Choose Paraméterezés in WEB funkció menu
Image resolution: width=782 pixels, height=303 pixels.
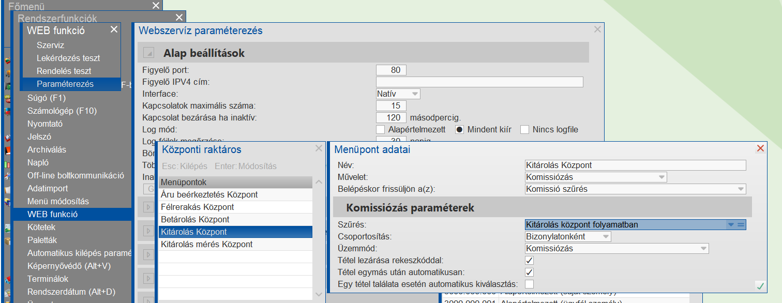click(71, 84)
